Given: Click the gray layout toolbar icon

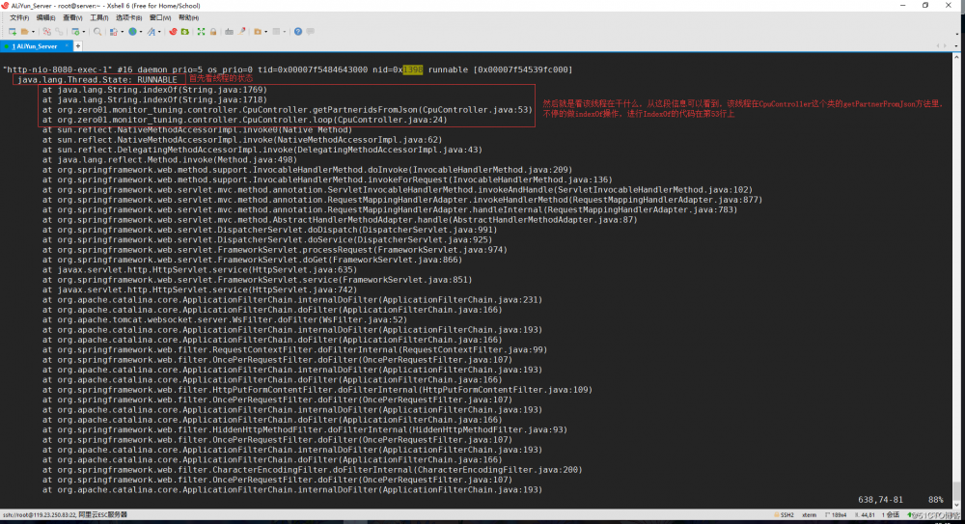Looking at the screenshot, I should click(x=276, y=32).
